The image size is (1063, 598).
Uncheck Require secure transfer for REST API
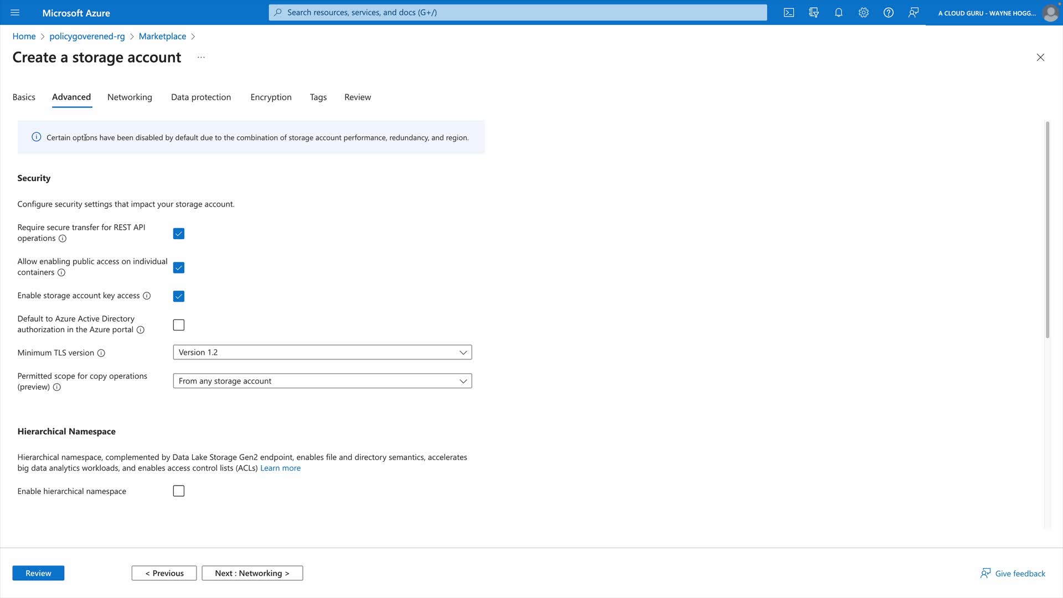[x=178, y=234]
